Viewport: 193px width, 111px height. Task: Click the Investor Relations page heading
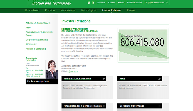click(76, 21)
